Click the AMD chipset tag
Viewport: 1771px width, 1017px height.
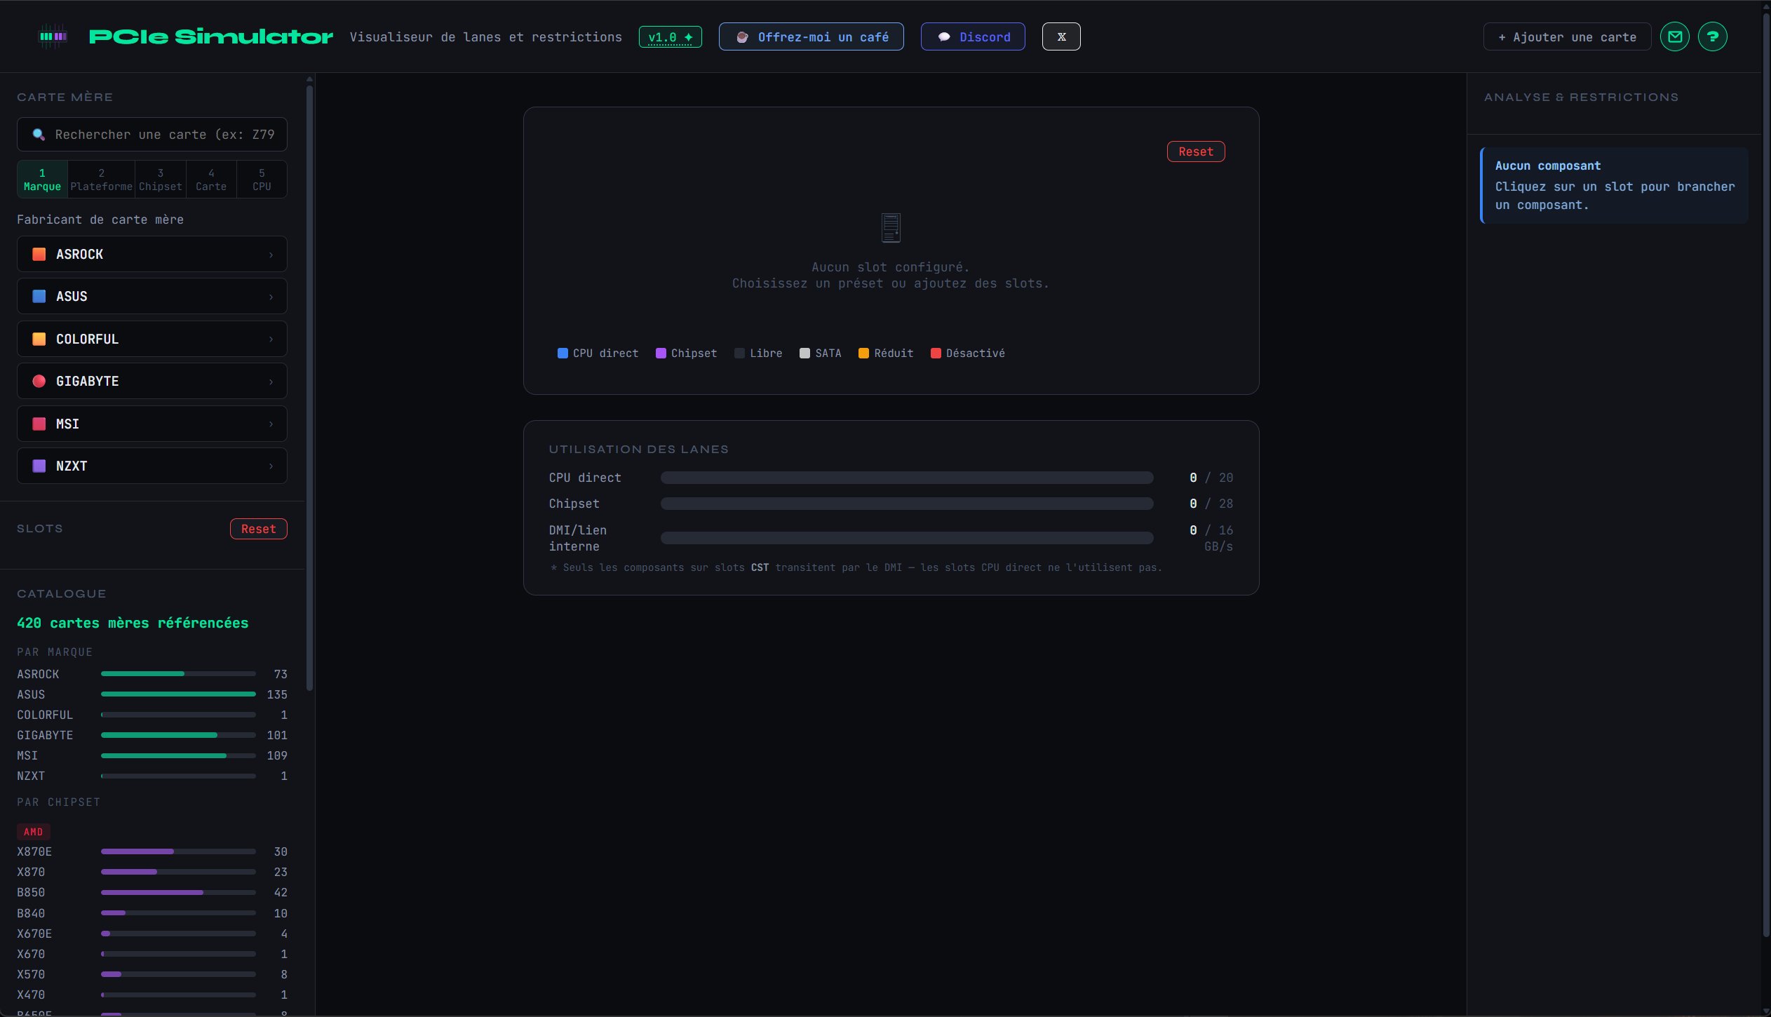(x=34, y=832)
